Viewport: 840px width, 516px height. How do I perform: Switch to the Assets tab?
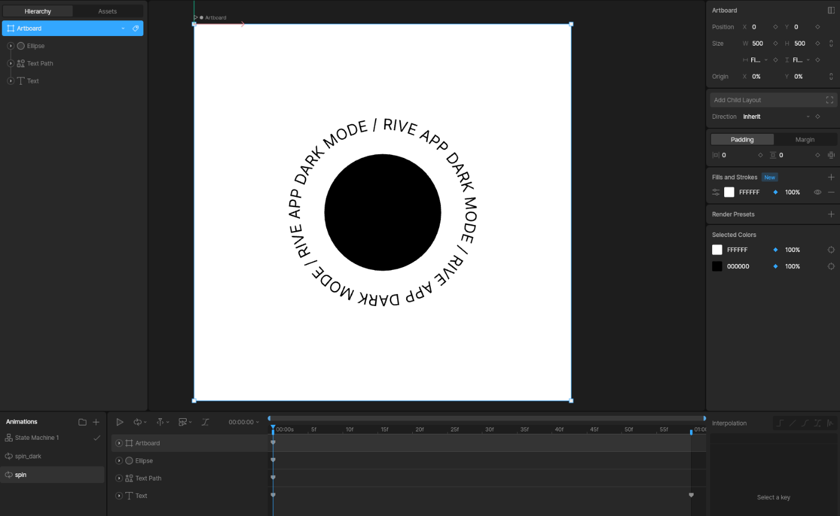[107, 11]
